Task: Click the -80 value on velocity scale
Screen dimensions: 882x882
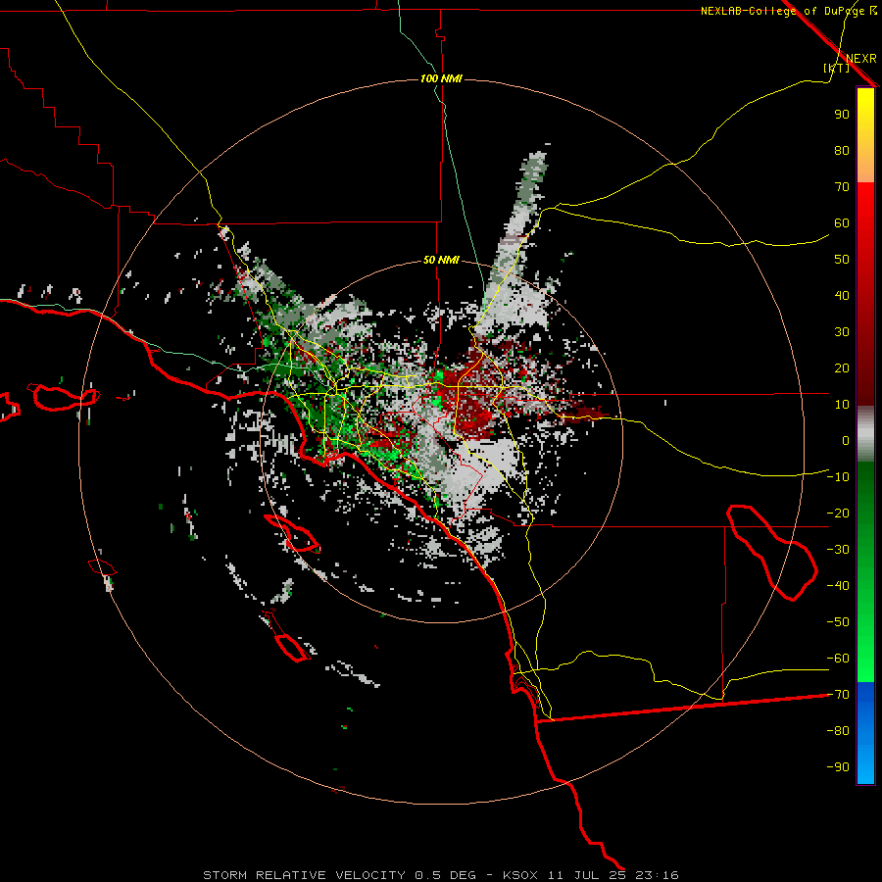Action: click(838, 731)
